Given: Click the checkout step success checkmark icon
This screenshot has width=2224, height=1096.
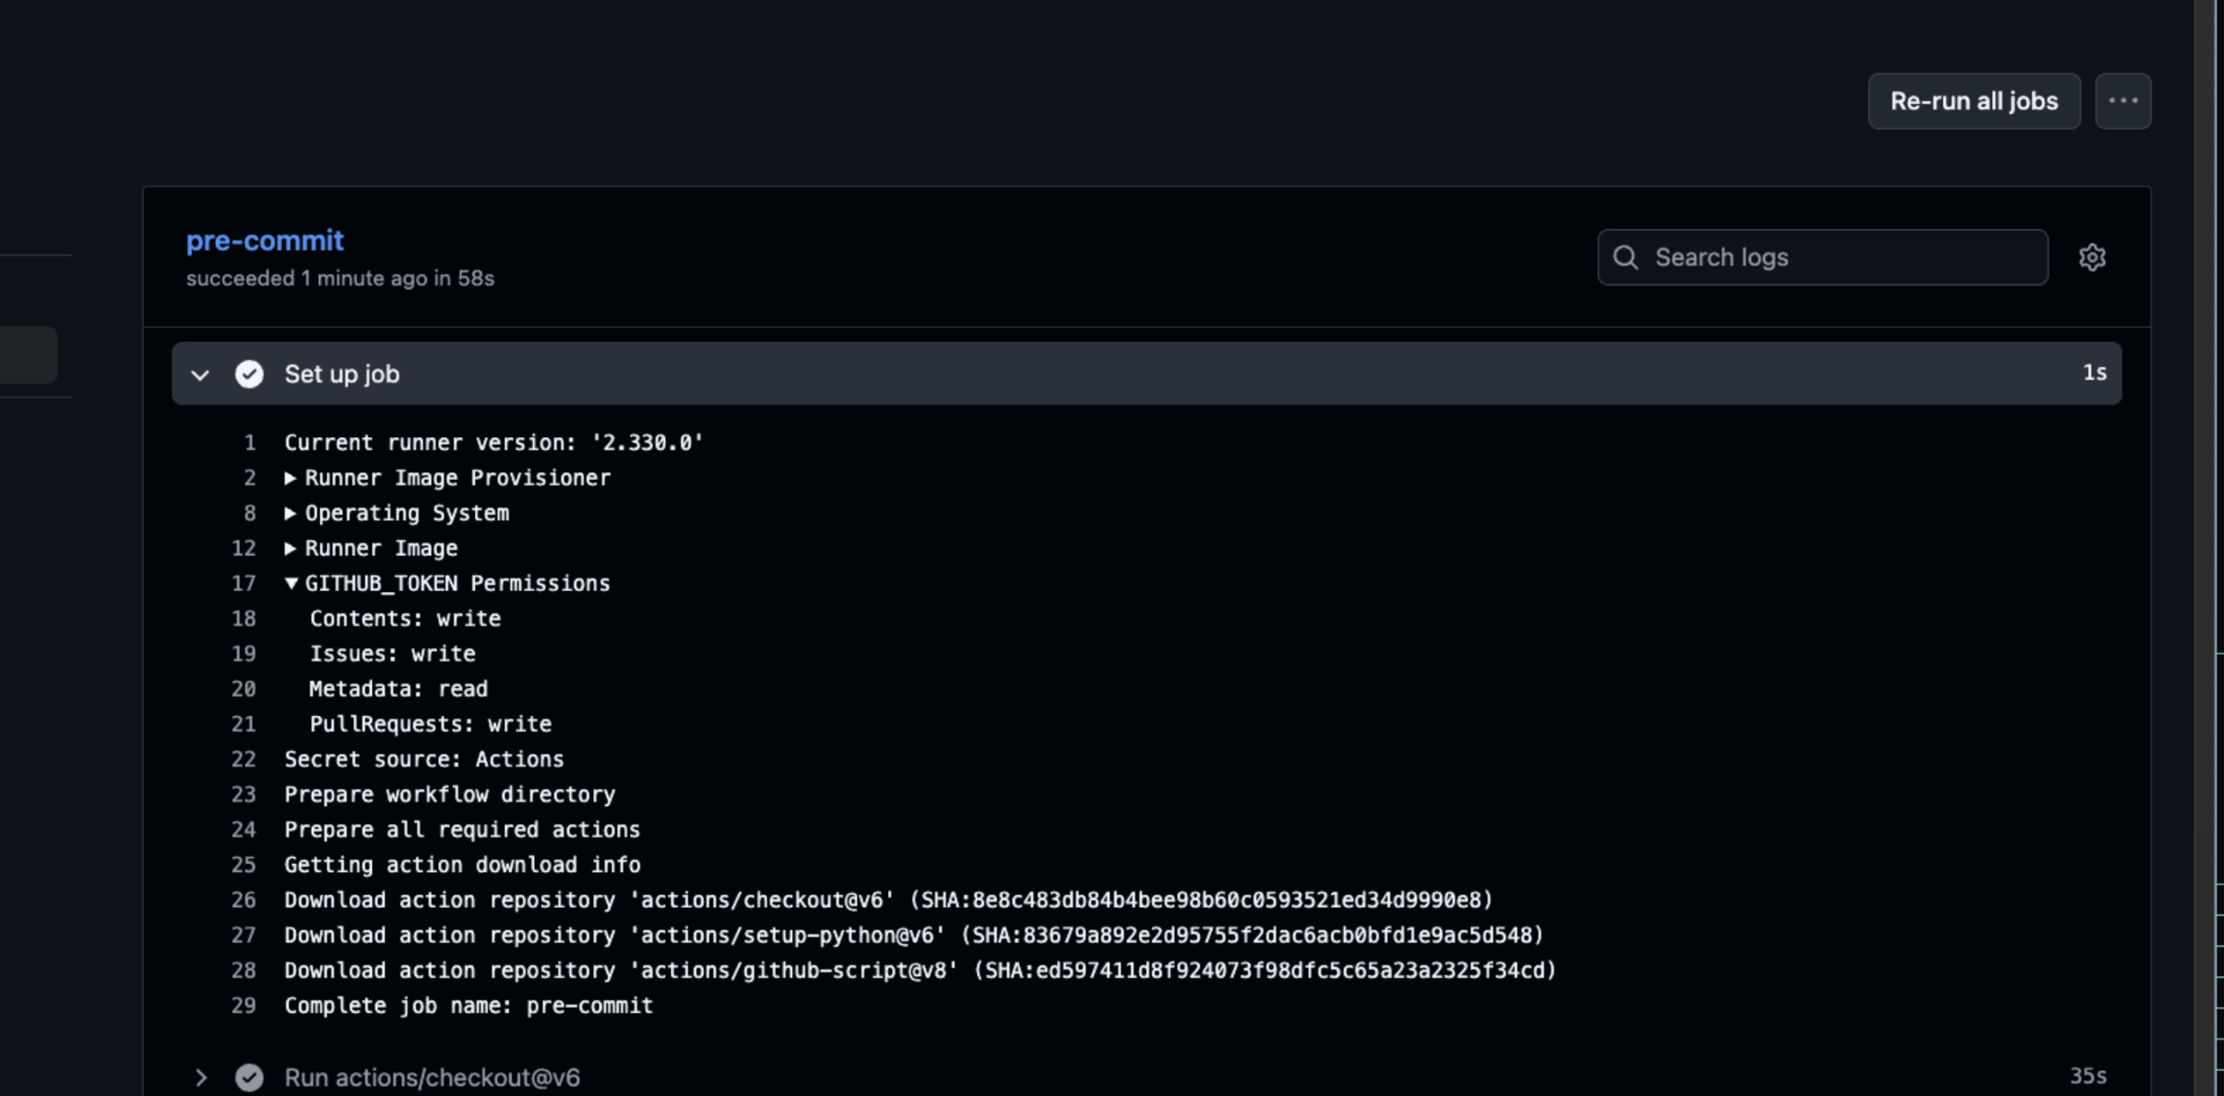Looking at the screenshot, I should (x=249, y=1077).
